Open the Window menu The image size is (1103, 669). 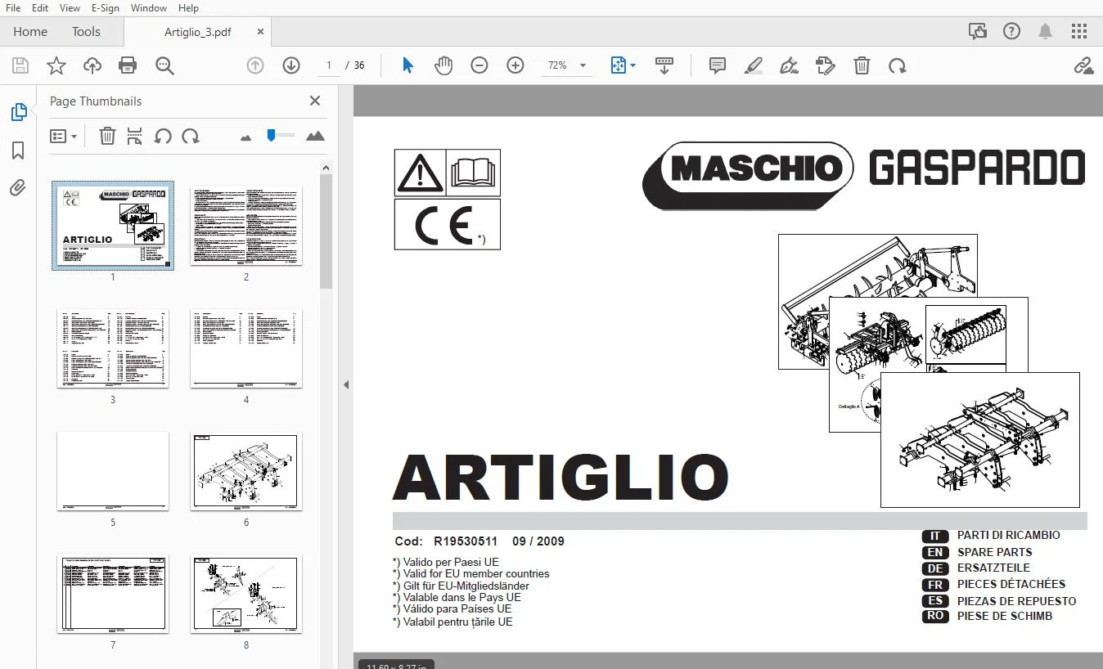148,7
